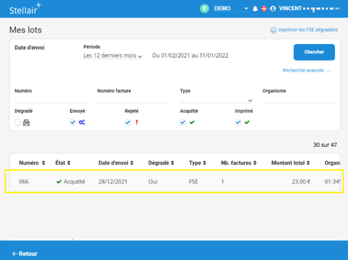Click the notifications bell icon
Viewport: 348px width, 260px height.
pos(255,9)
